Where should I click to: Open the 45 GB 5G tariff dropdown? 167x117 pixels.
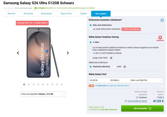tap(126, 80)
